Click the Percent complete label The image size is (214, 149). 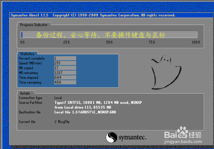point(32,58)
